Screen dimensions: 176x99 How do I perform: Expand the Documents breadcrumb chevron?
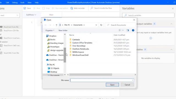84,25
